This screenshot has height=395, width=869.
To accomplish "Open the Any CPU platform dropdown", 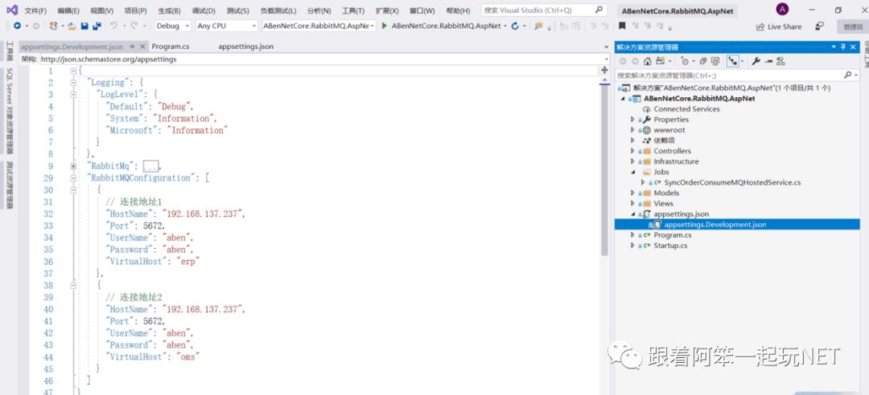I will (x=227, y=26).
